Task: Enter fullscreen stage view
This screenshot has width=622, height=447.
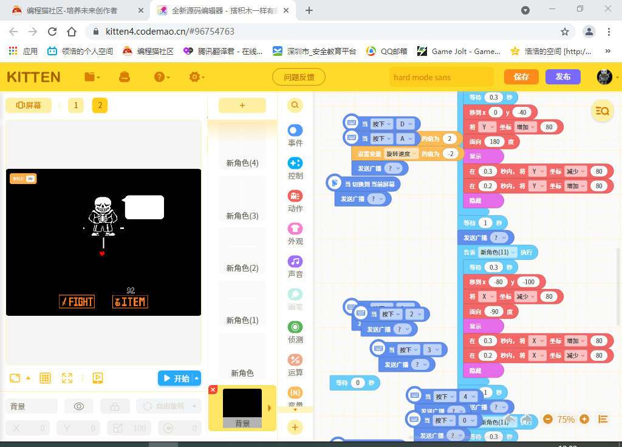Action: [67, 378]
